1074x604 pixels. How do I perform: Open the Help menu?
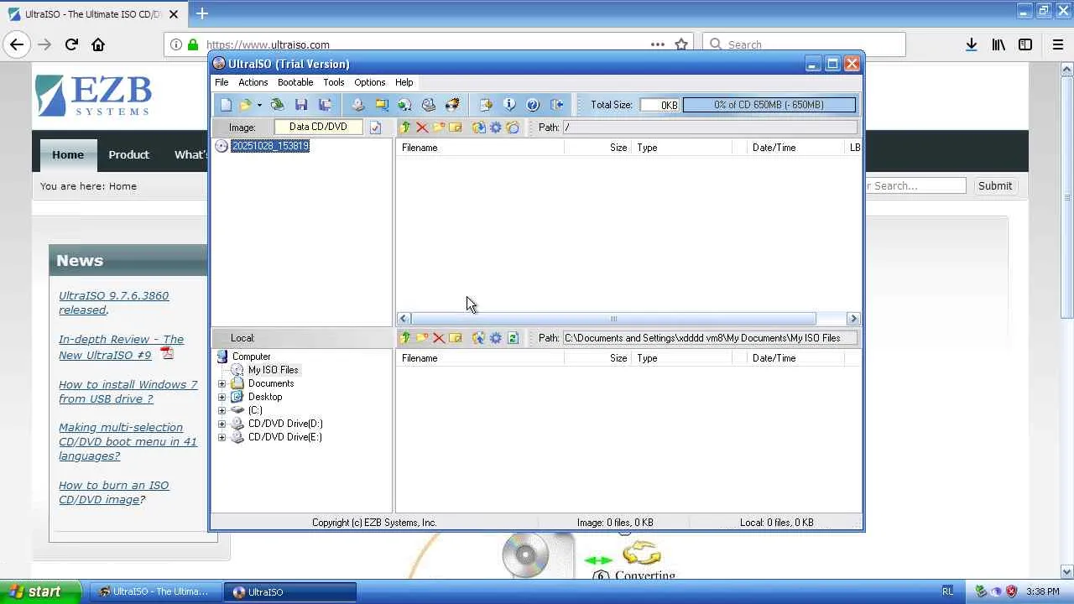click(404, 82)
